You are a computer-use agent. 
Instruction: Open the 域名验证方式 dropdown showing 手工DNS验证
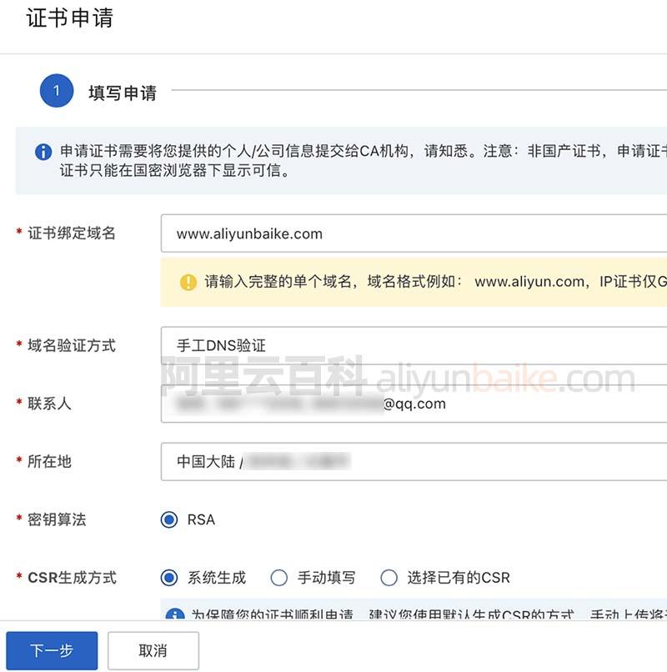click(x=414, y=345)
